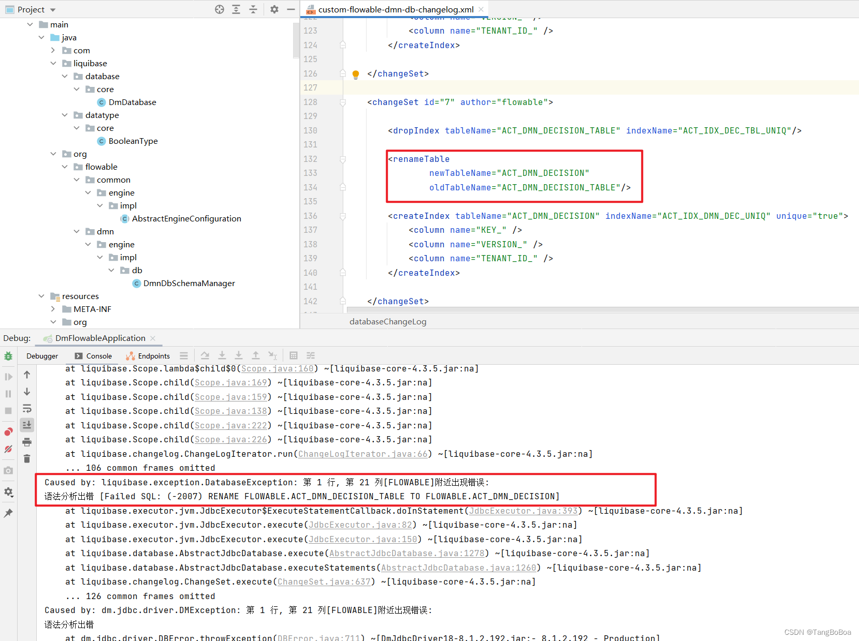This screenshot has height=641, width=859.
Task: Click the lightbulb intention icon at line 126
Action: click(x=356, y=74)
